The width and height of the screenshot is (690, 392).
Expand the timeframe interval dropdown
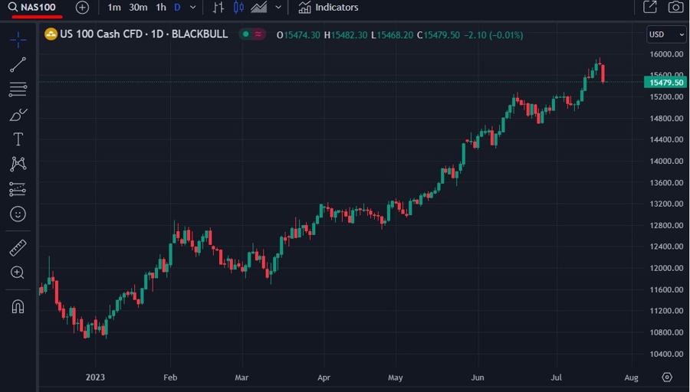point(192,8)
